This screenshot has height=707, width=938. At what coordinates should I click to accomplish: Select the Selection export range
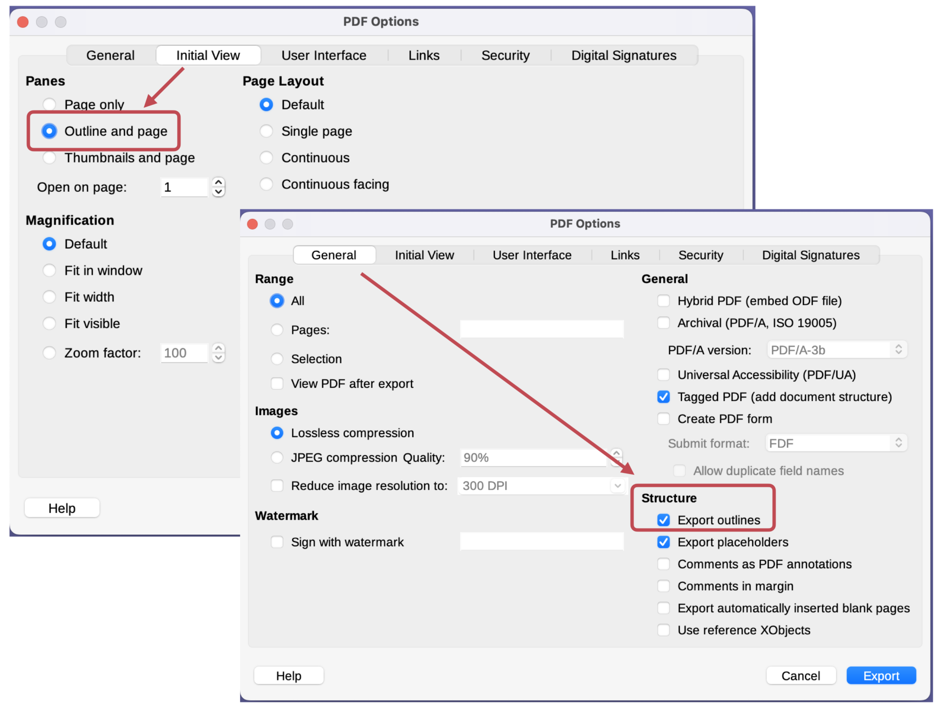(277, 359)
